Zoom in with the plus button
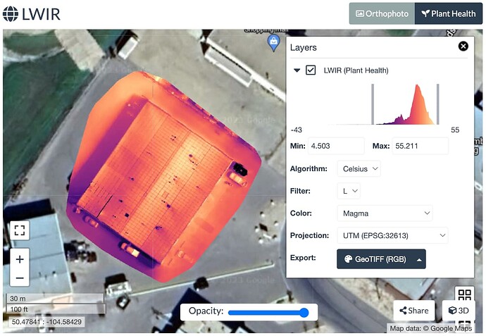This screenshot has height=336, width=486. 20,259
